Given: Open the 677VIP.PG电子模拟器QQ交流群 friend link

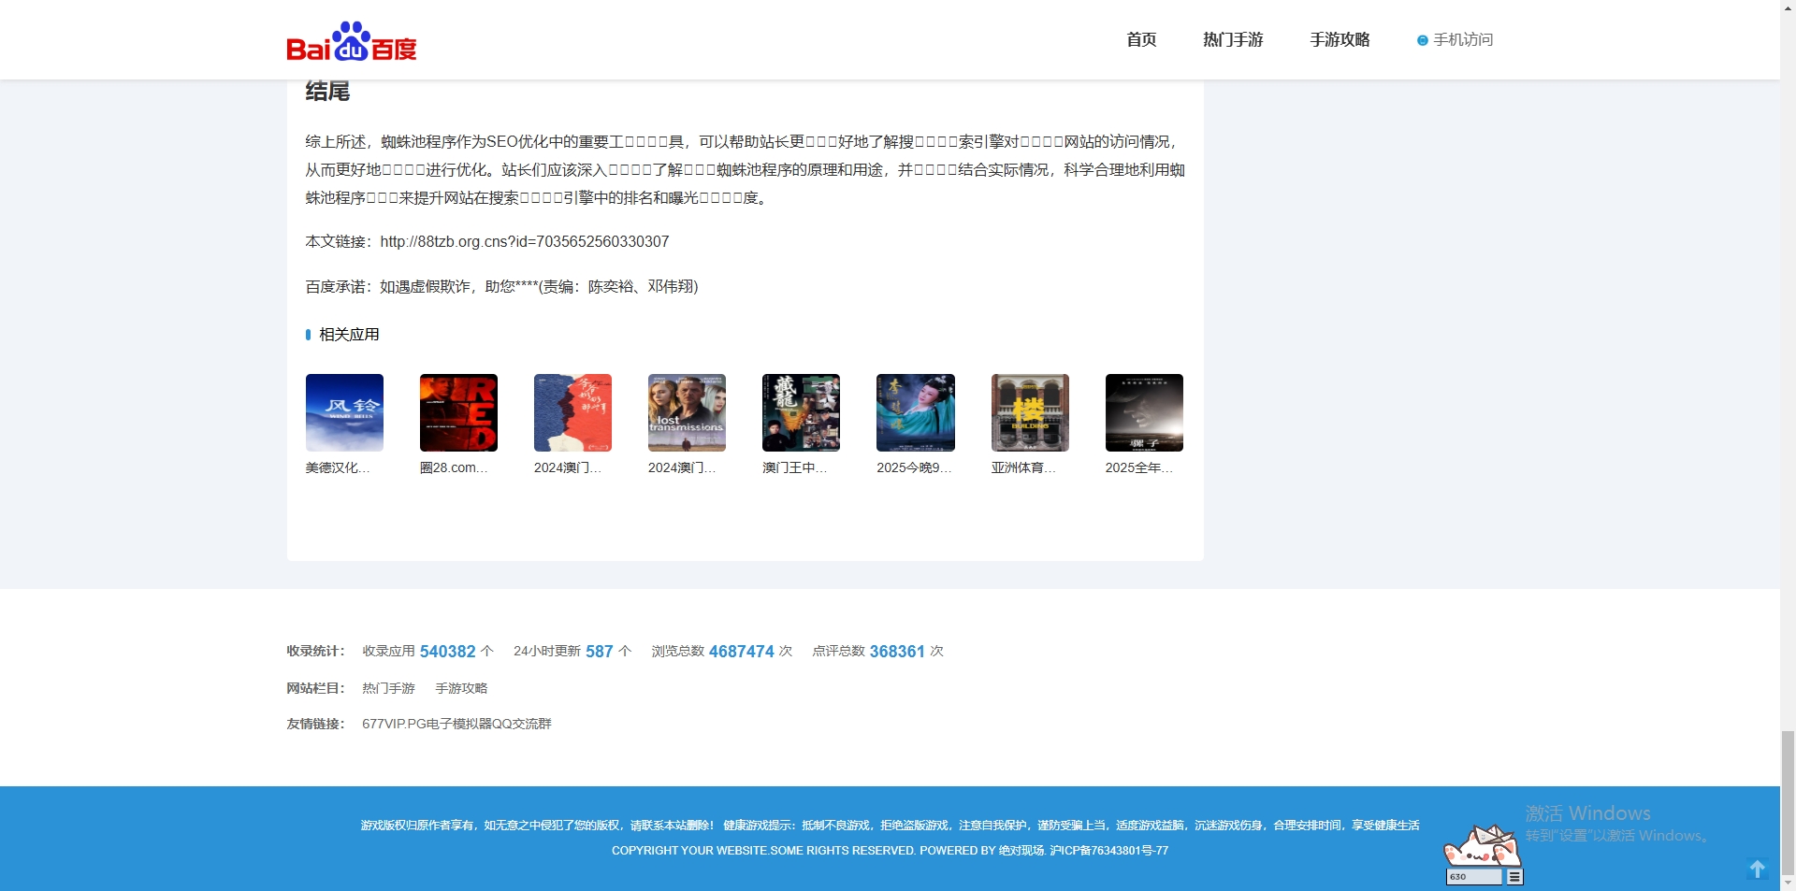Looking at the screenshot, I should 457,724.
